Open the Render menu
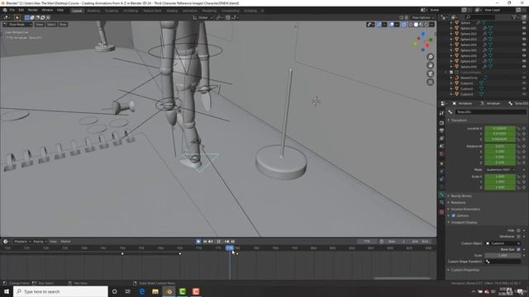 point(33,10)
